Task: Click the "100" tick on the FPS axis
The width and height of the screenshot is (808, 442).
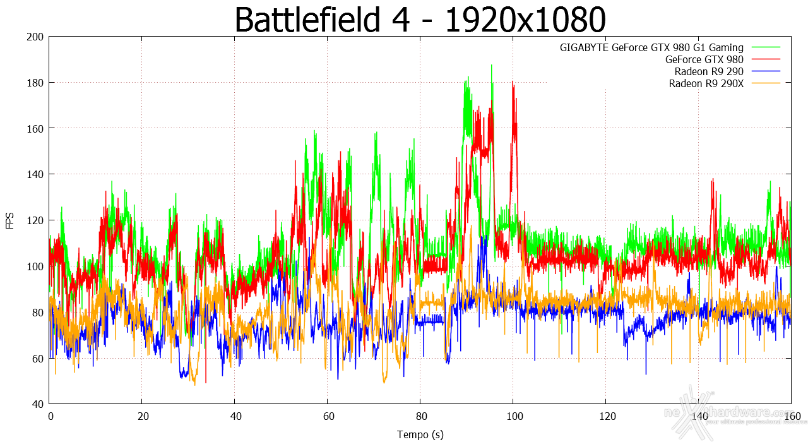Action: 35,266
